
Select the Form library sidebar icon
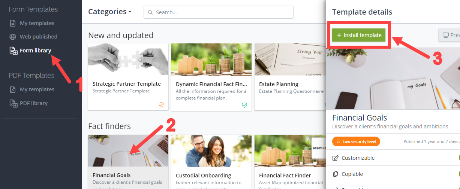tap(13, 51)
